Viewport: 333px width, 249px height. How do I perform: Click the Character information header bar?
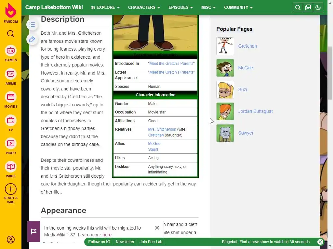coord(155,95)
